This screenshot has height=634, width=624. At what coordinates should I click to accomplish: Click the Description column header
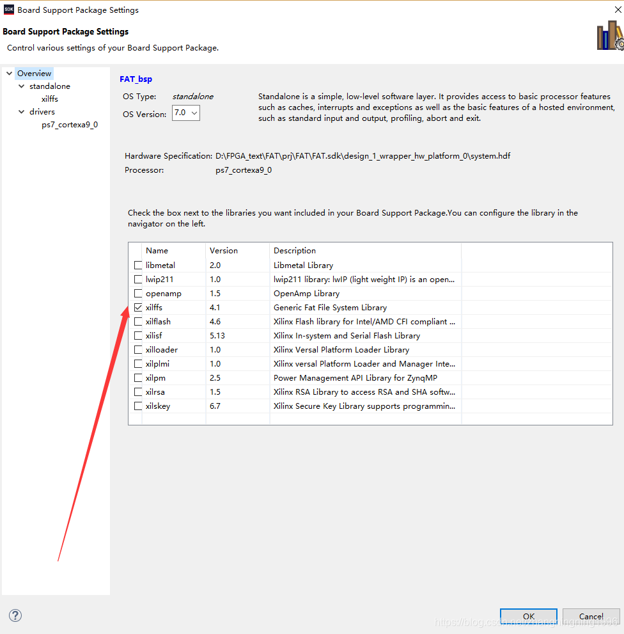point(365,250)
